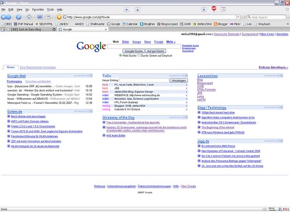
Task: Select the Web-Suche radio button
Action: point(120,56)
